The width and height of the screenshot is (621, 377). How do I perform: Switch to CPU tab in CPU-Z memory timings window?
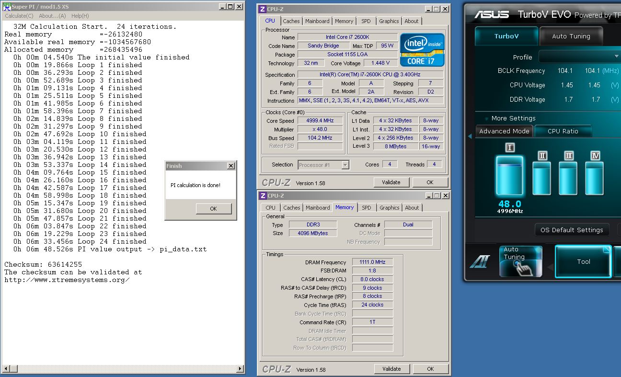tap(271, 208)
